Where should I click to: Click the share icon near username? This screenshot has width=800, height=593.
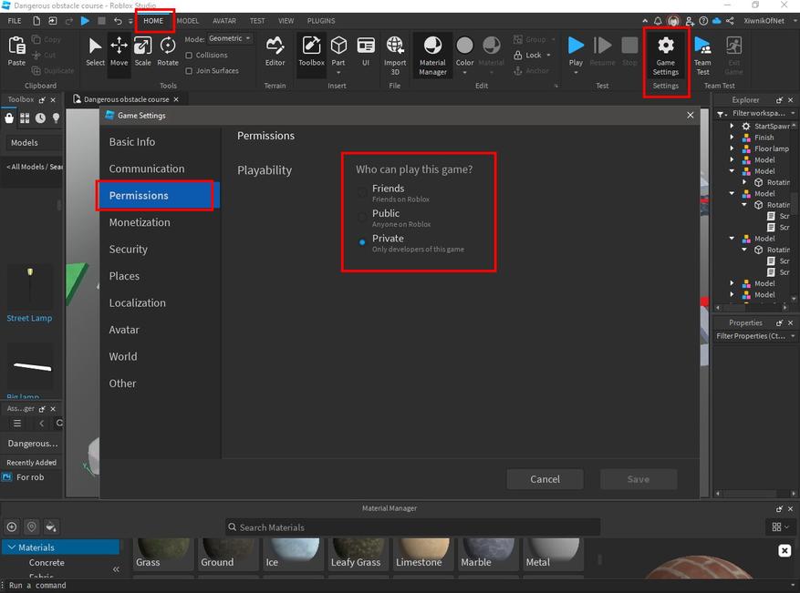click(x=730, y=21)
